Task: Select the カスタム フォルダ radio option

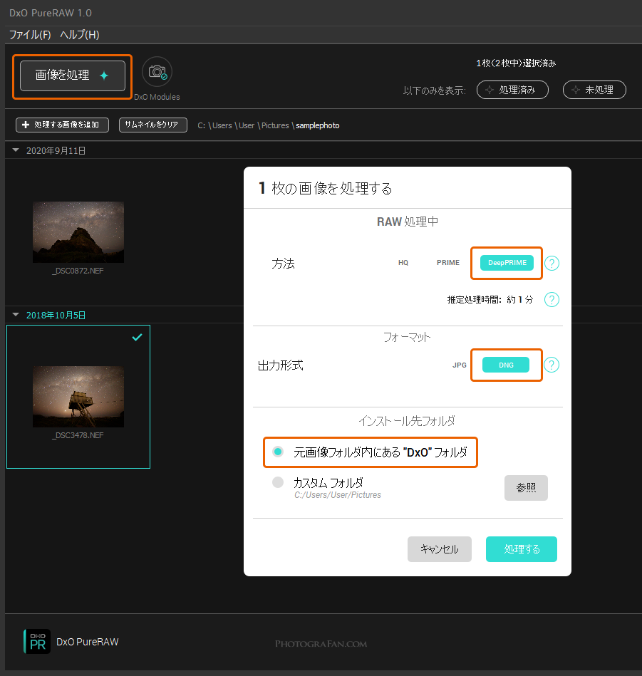Action: tap(278, 482)
